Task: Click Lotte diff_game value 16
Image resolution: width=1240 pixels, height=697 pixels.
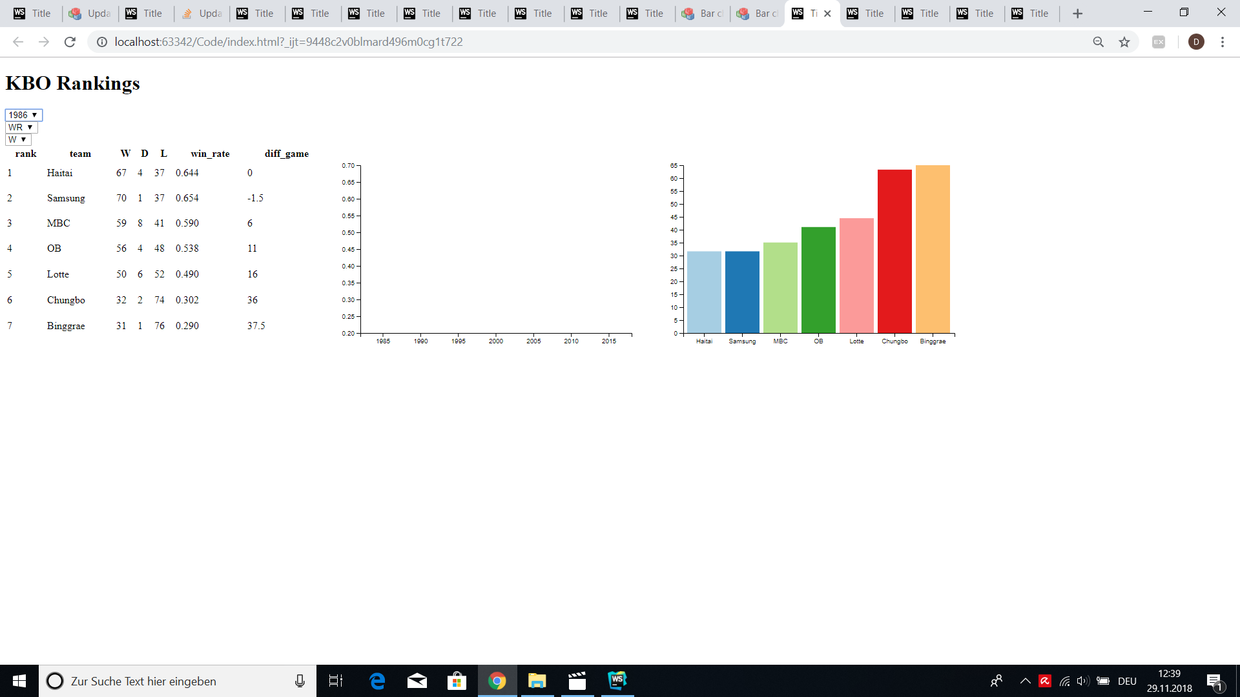Action: (x=253, y=274)
